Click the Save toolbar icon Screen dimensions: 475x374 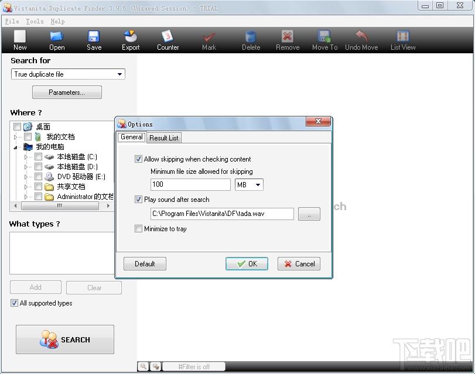94,36
